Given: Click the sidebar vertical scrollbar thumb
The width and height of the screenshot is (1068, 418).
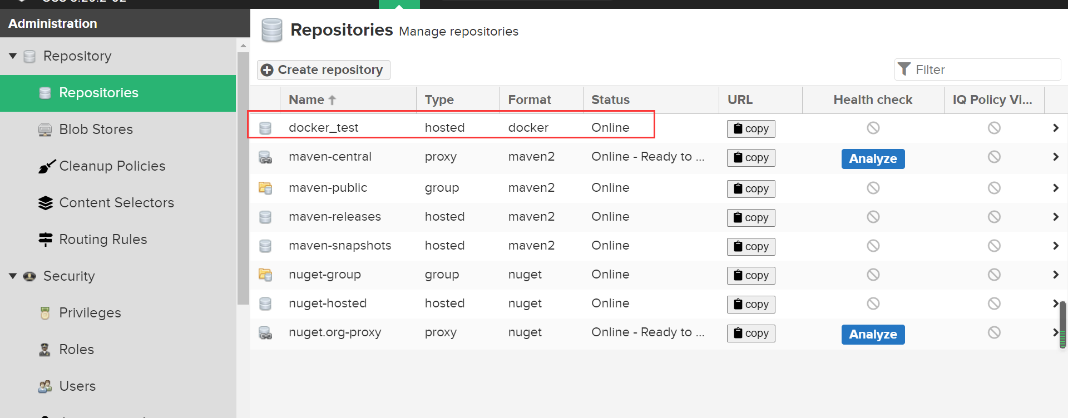Looking at the screenshot, I should coord(243,178).
